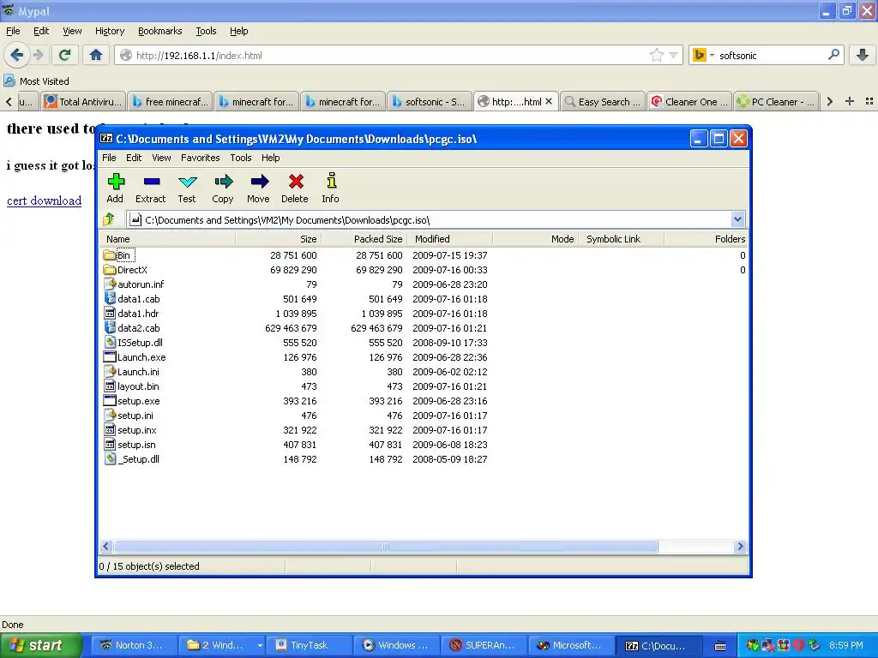The width and height of the screenshot is (878, 658).
Task: Go back in Mypal browser
Action: click(x=17, y=55)
